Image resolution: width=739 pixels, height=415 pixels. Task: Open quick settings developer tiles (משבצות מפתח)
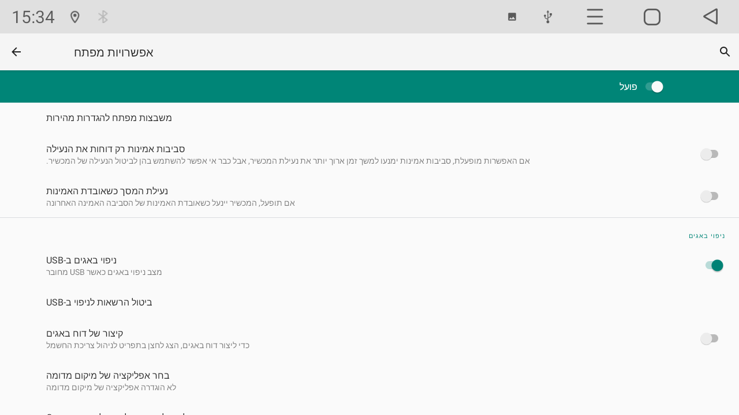[109, 118]
